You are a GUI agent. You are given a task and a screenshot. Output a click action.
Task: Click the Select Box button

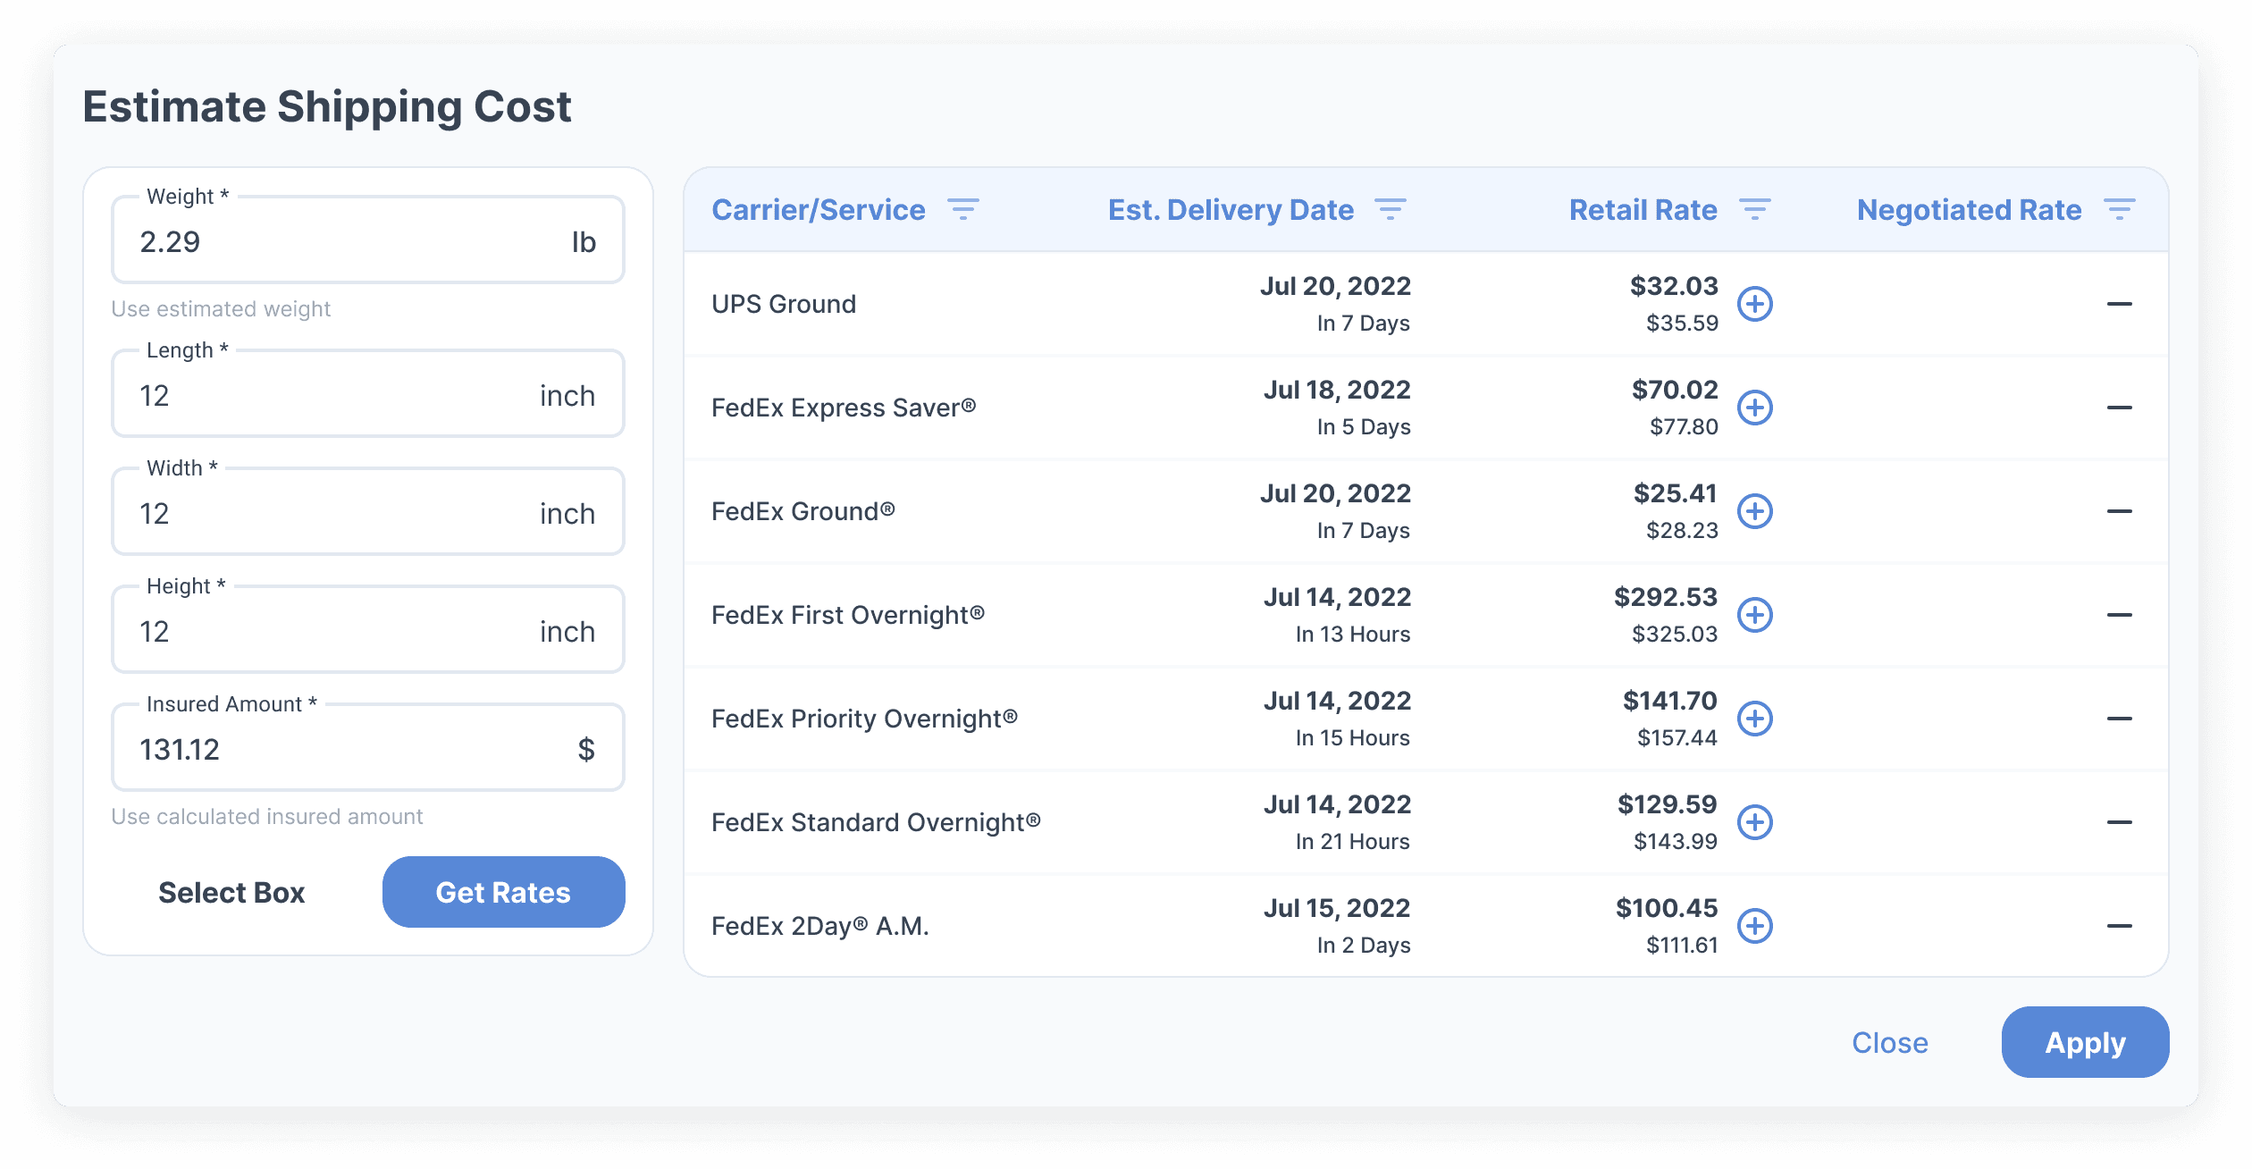pos(231,893)
